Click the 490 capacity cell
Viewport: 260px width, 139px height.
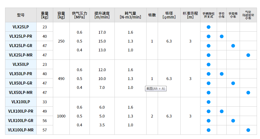coord(61,78)
